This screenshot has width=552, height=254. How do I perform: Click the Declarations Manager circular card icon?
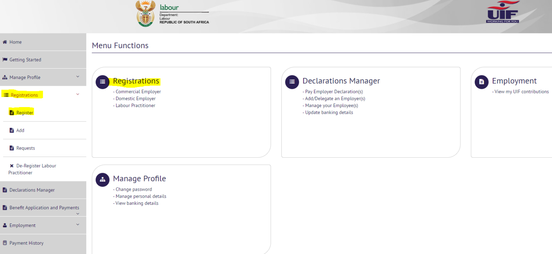tap(292, 82)
